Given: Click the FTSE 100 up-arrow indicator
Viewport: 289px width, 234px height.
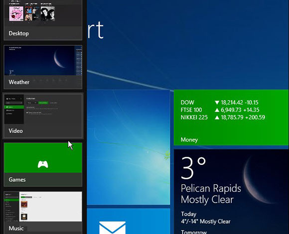Looking at the screenshot, I should (x=217, y=110).
